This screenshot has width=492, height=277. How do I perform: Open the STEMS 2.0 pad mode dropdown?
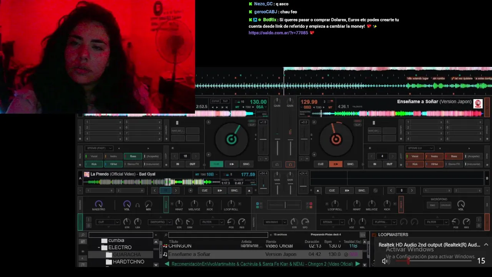click(x=420, y=148)
